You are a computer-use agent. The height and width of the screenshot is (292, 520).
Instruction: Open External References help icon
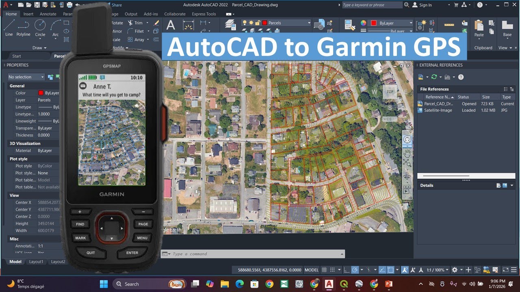click(x=461, y=77)
